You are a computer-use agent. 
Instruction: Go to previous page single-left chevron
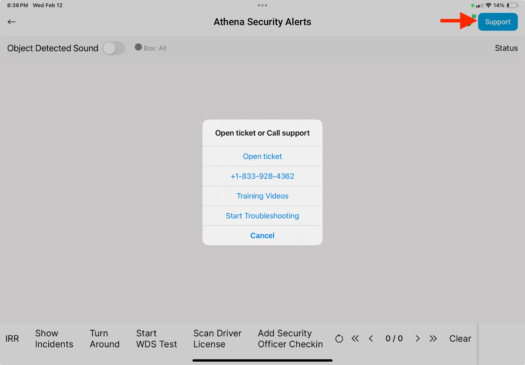[371, 338]
